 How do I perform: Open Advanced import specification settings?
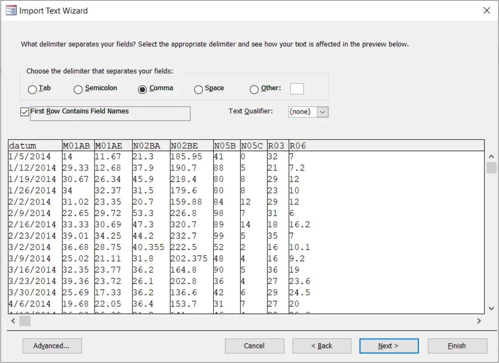point(52,346)
